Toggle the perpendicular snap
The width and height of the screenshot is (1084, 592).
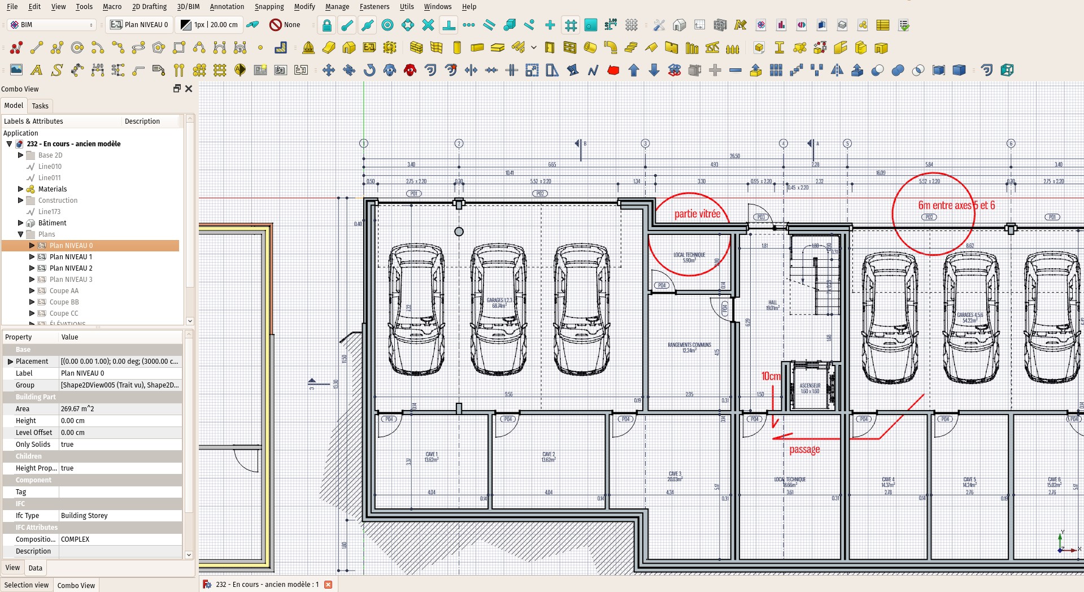coord(449,25)
